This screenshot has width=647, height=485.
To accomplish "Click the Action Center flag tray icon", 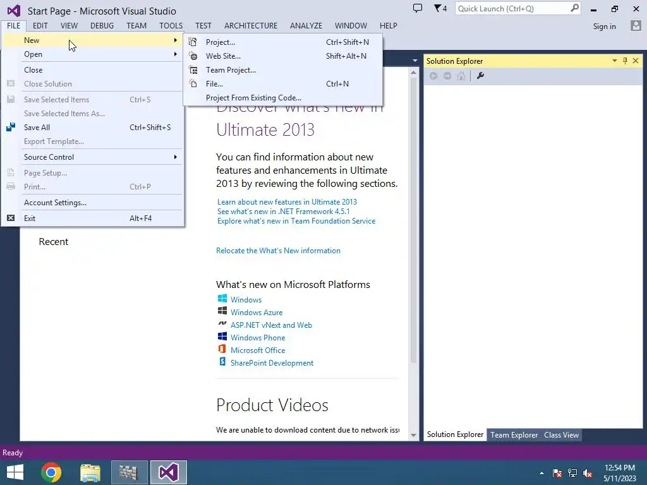I will pos(557,473).
